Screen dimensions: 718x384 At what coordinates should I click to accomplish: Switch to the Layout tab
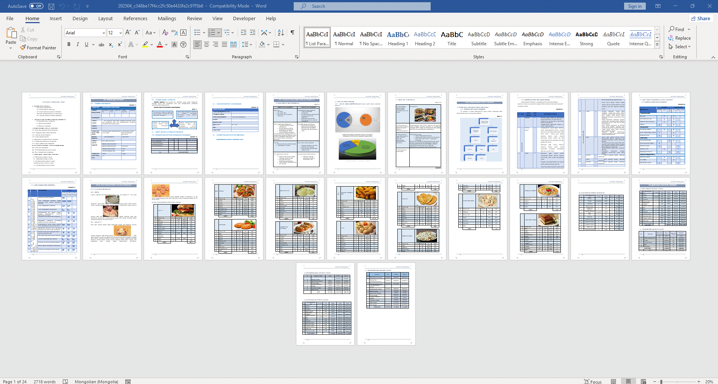105,19
